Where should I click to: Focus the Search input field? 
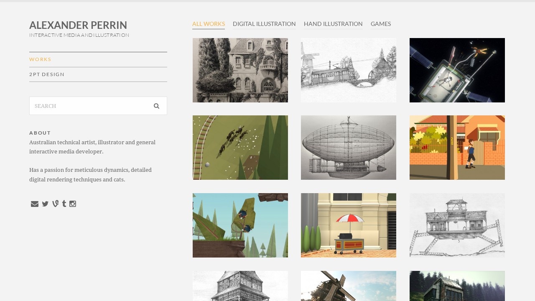pyautogui.click(x=98, y=106)
